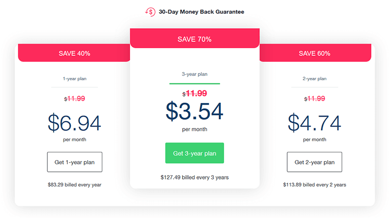Click the $4.74 monthly price

(314, 123)
